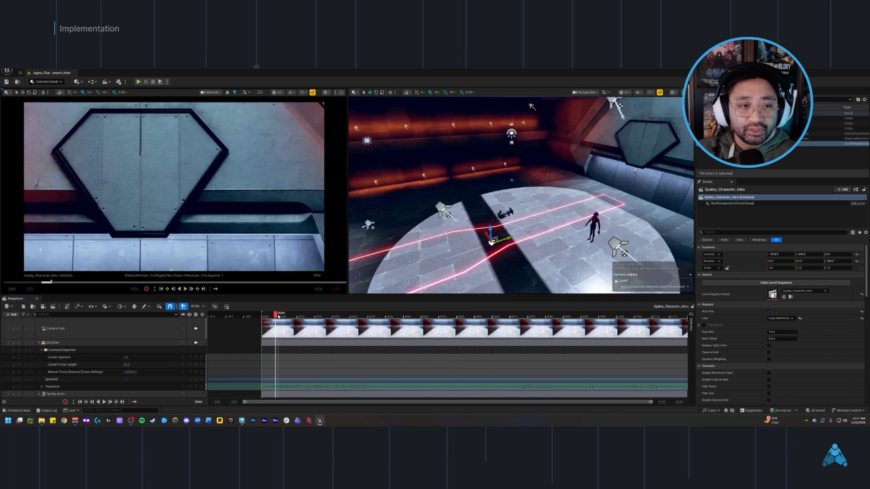Click the Cmd console dropdown
This screenshot has width=870, height=489.
(71, 410)
